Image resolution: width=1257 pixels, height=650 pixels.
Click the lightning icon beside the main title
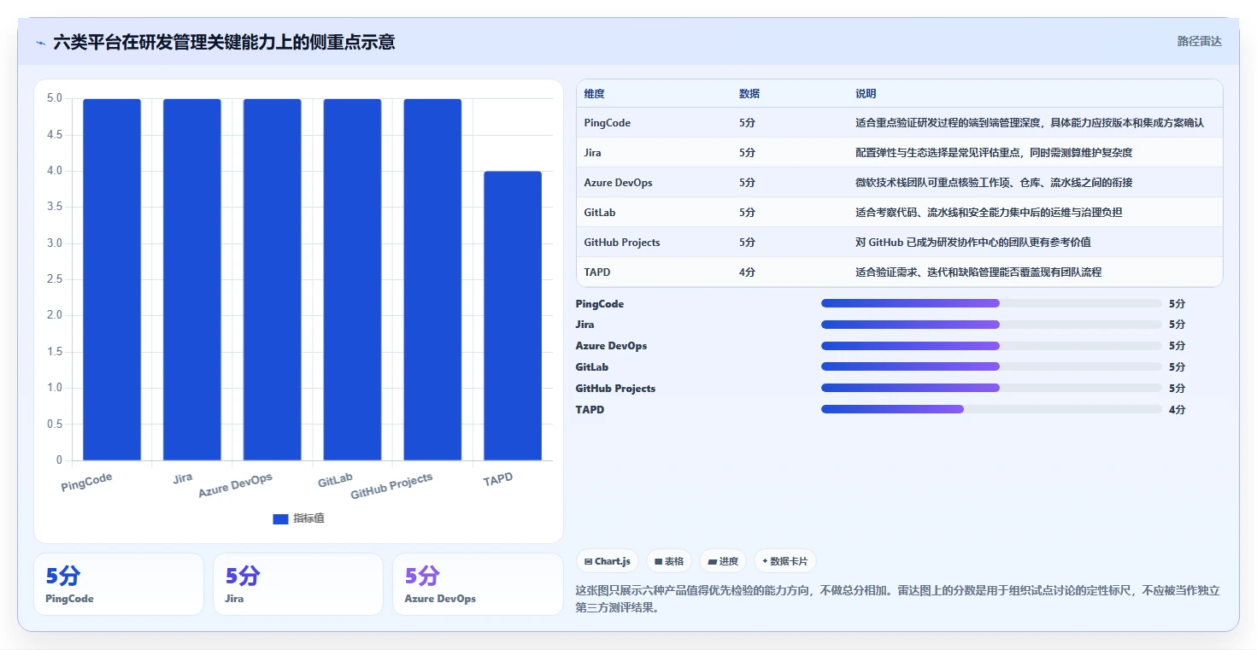pos(40,43)
